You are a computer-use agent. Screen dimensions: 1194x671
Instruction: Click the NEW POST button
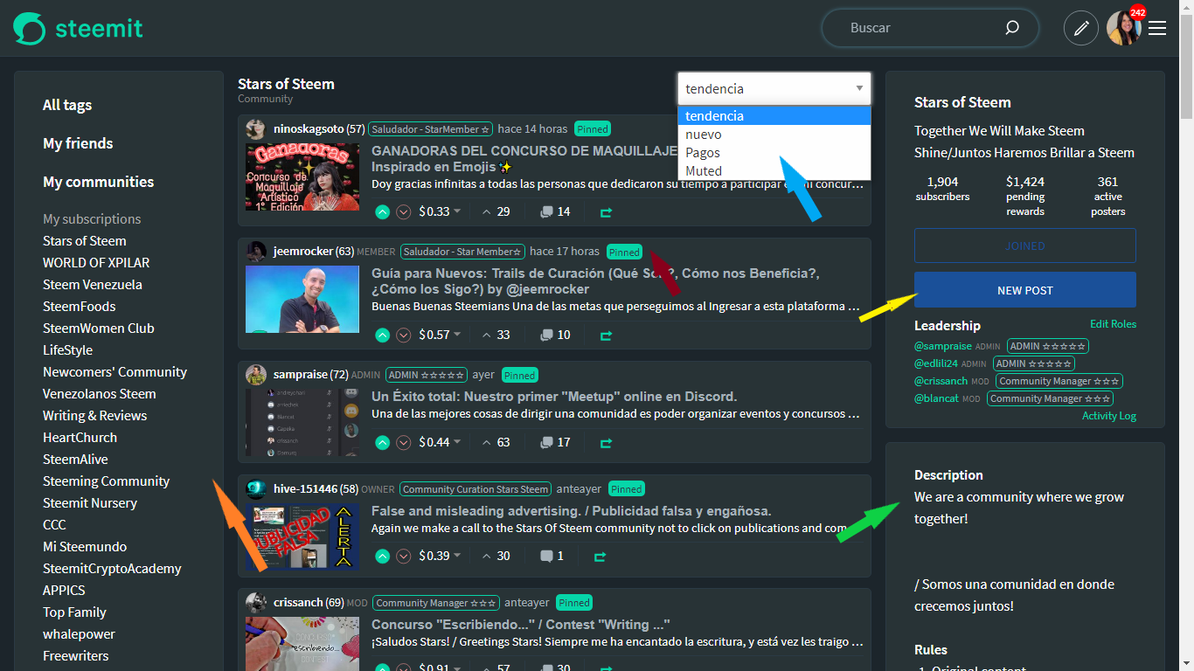(x=1025, y=290)
